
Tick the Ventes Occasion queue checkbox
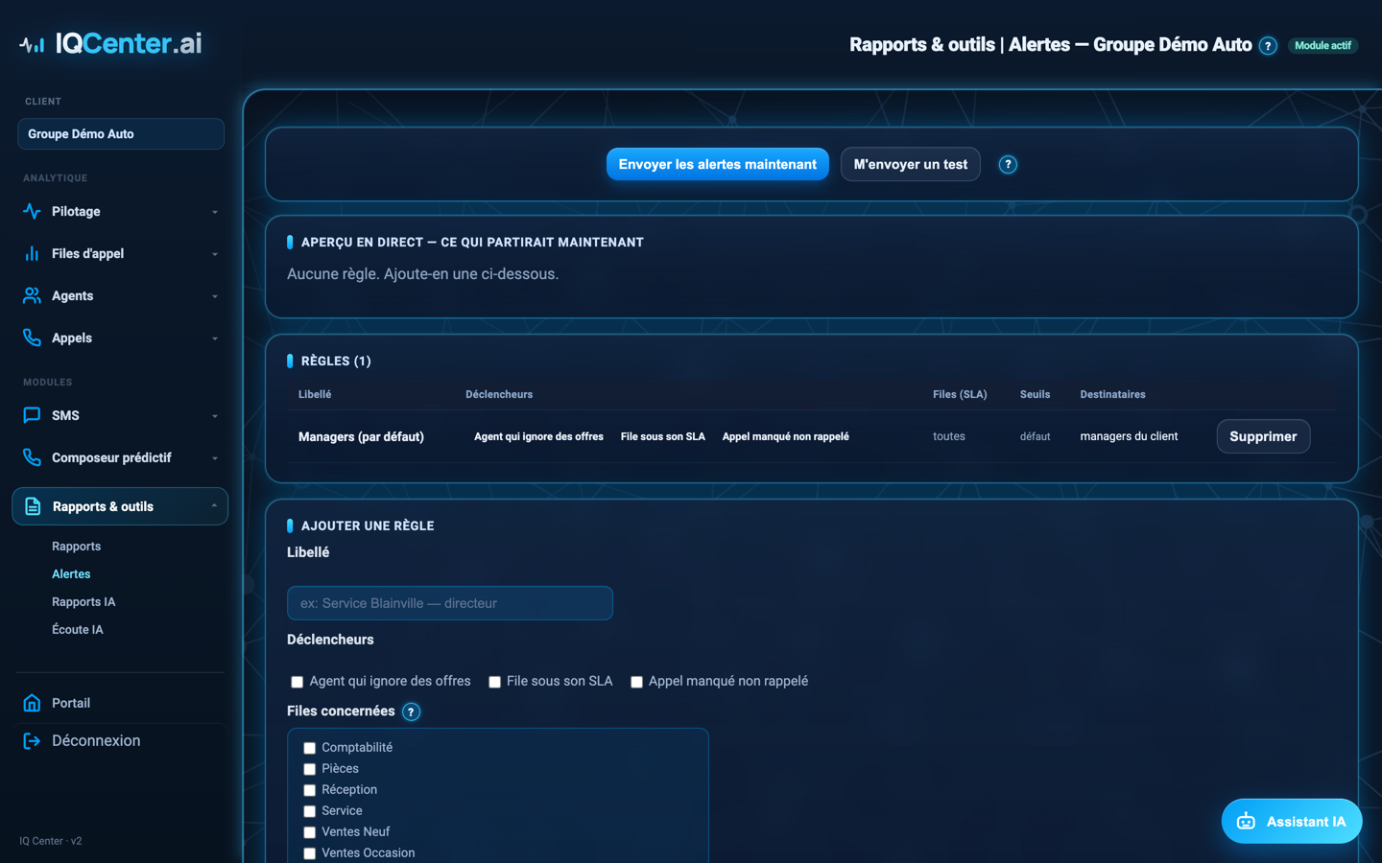[309, 853]
